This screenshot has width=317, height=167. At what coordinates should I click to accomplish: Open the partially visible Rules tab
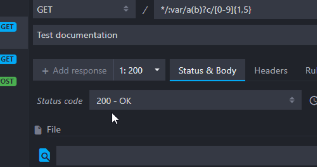(x=311, y=71)
